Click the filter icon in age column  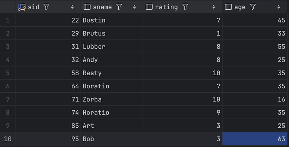coord(253,7)
